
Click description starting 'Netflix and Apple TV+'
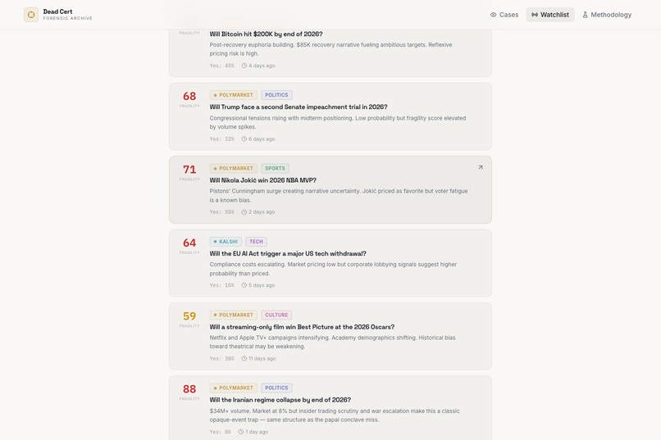(332, 342)
